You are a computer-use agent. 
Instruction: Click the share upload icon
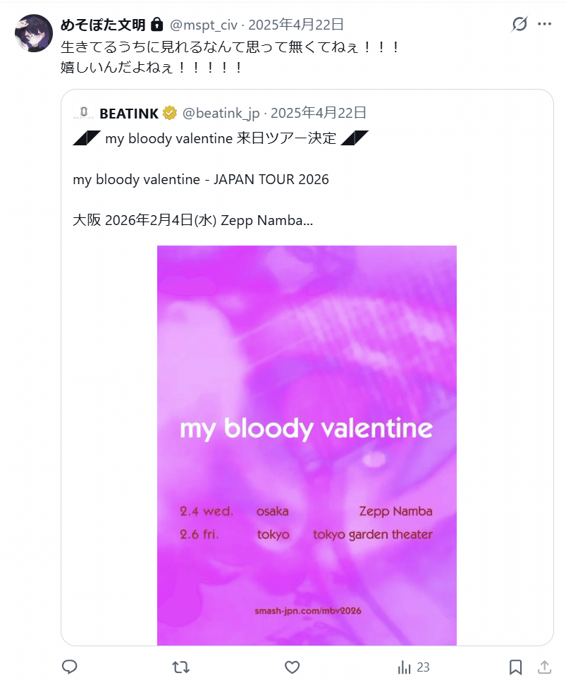544,667
